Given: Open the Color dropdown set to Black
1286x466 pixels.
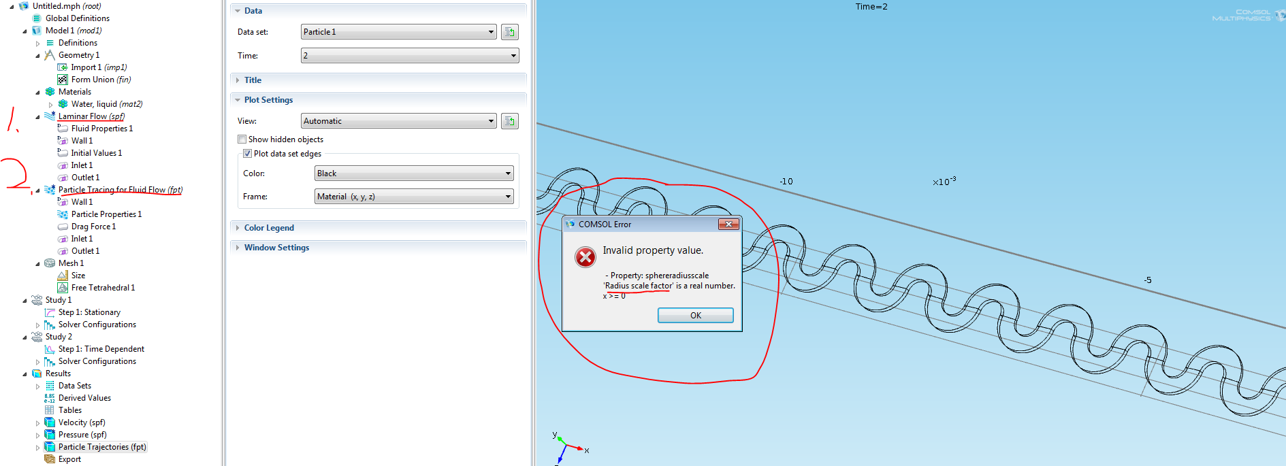Looking at the screenshot, I should point(413,173).
